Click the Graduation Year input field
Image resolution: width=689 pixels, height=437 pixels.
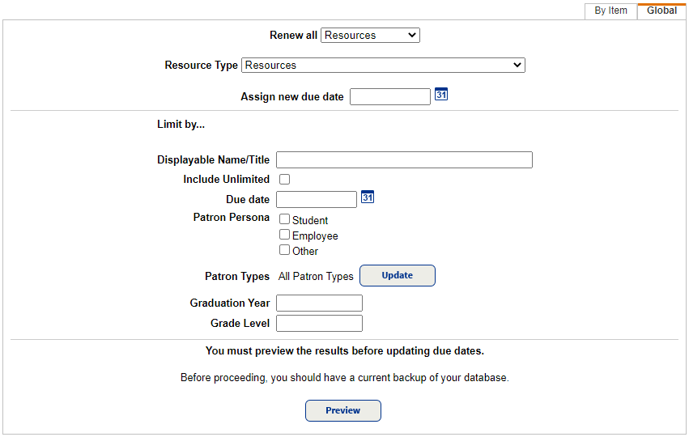pos(320,303)
